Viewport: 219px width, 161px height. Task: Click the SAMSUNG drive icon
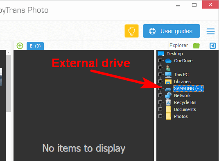pyautogui.click(x=168, y=89)
